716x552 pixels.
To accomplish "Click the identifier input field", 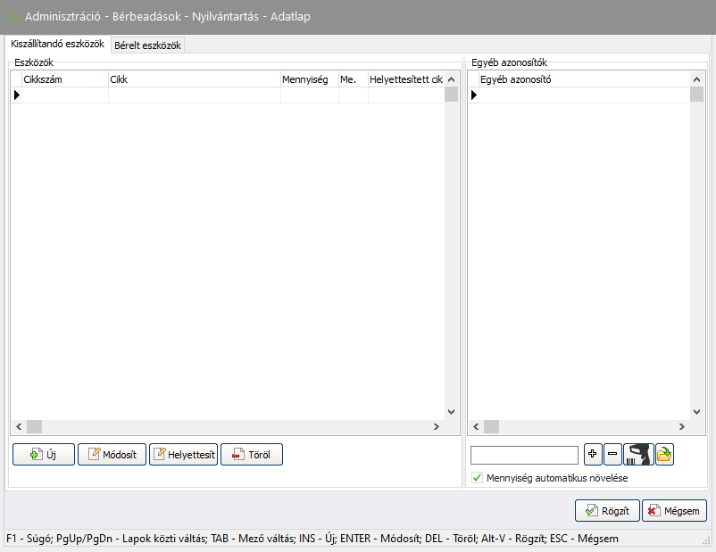I will pyautogui.click(x=524, y=455).
